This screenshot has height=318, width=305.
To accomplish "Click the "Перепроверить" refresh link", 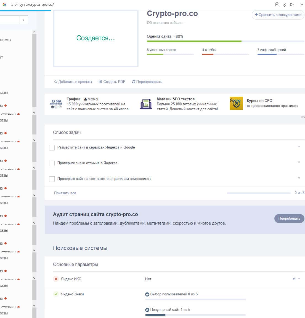I will [147, 82].
